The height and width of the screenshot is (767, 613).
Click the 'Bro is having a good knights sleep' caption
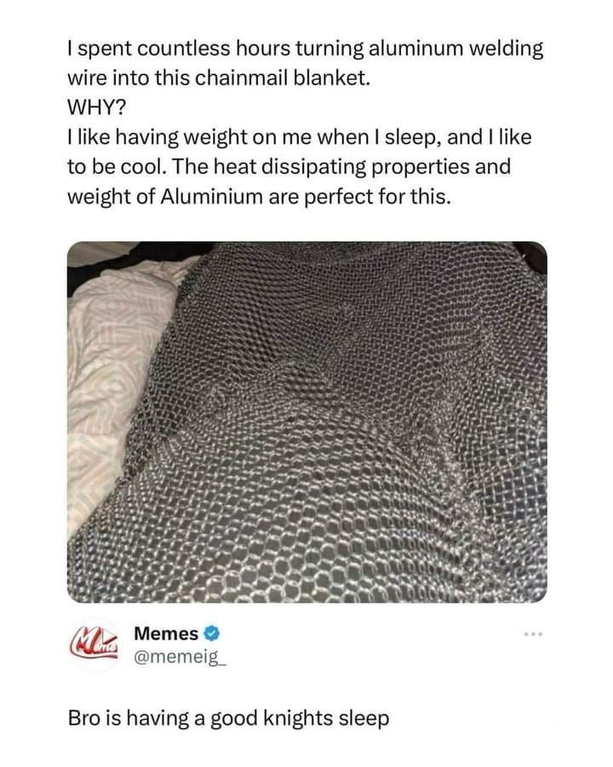[x=228, y=718]
